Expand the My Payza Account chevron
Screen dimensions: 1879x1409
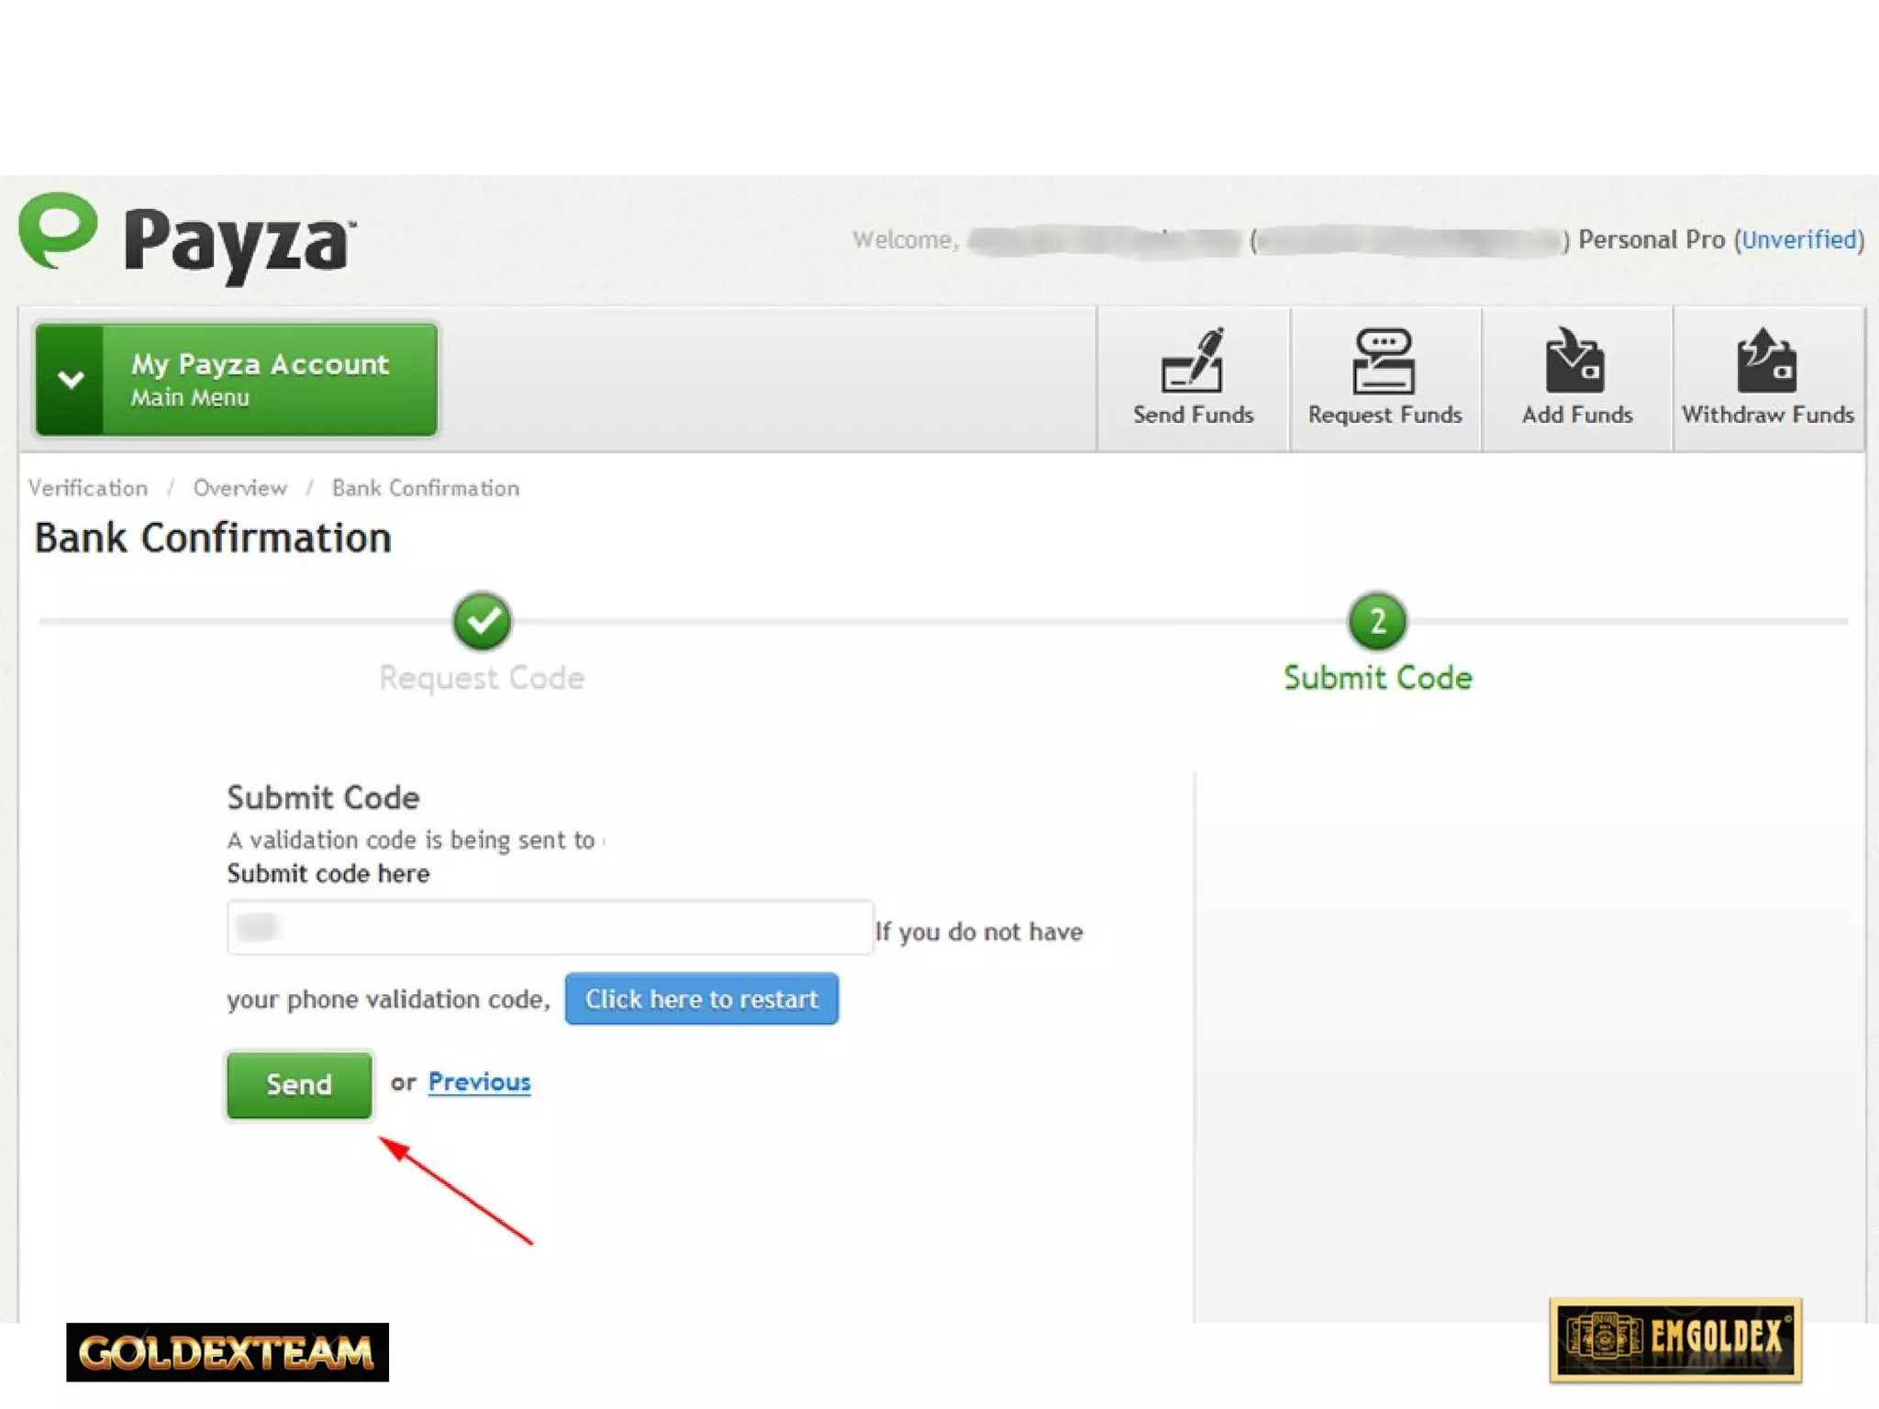71,379
